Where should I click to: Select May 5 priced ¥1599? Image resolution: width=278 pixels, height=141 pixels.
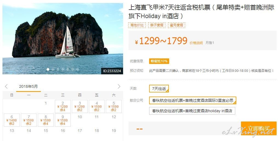click(x=114, y=106)
